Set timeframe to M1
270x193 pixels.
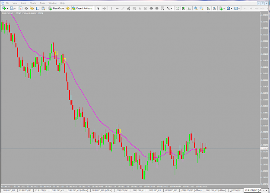[245, 8]
